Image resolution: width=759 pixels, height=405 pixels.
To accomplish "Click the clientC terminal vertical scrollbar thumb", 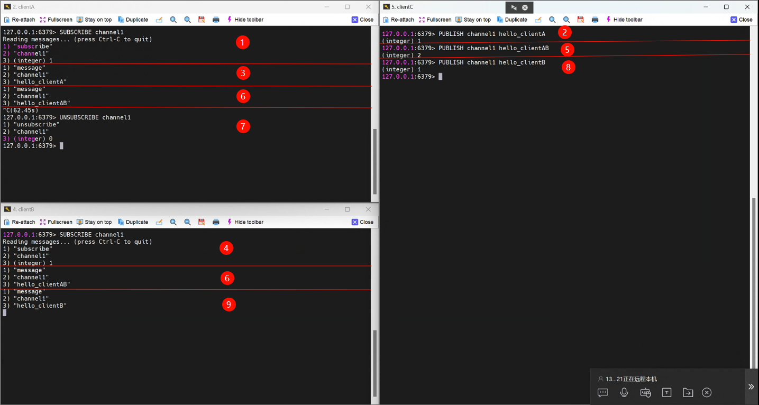I will [754, 282].
